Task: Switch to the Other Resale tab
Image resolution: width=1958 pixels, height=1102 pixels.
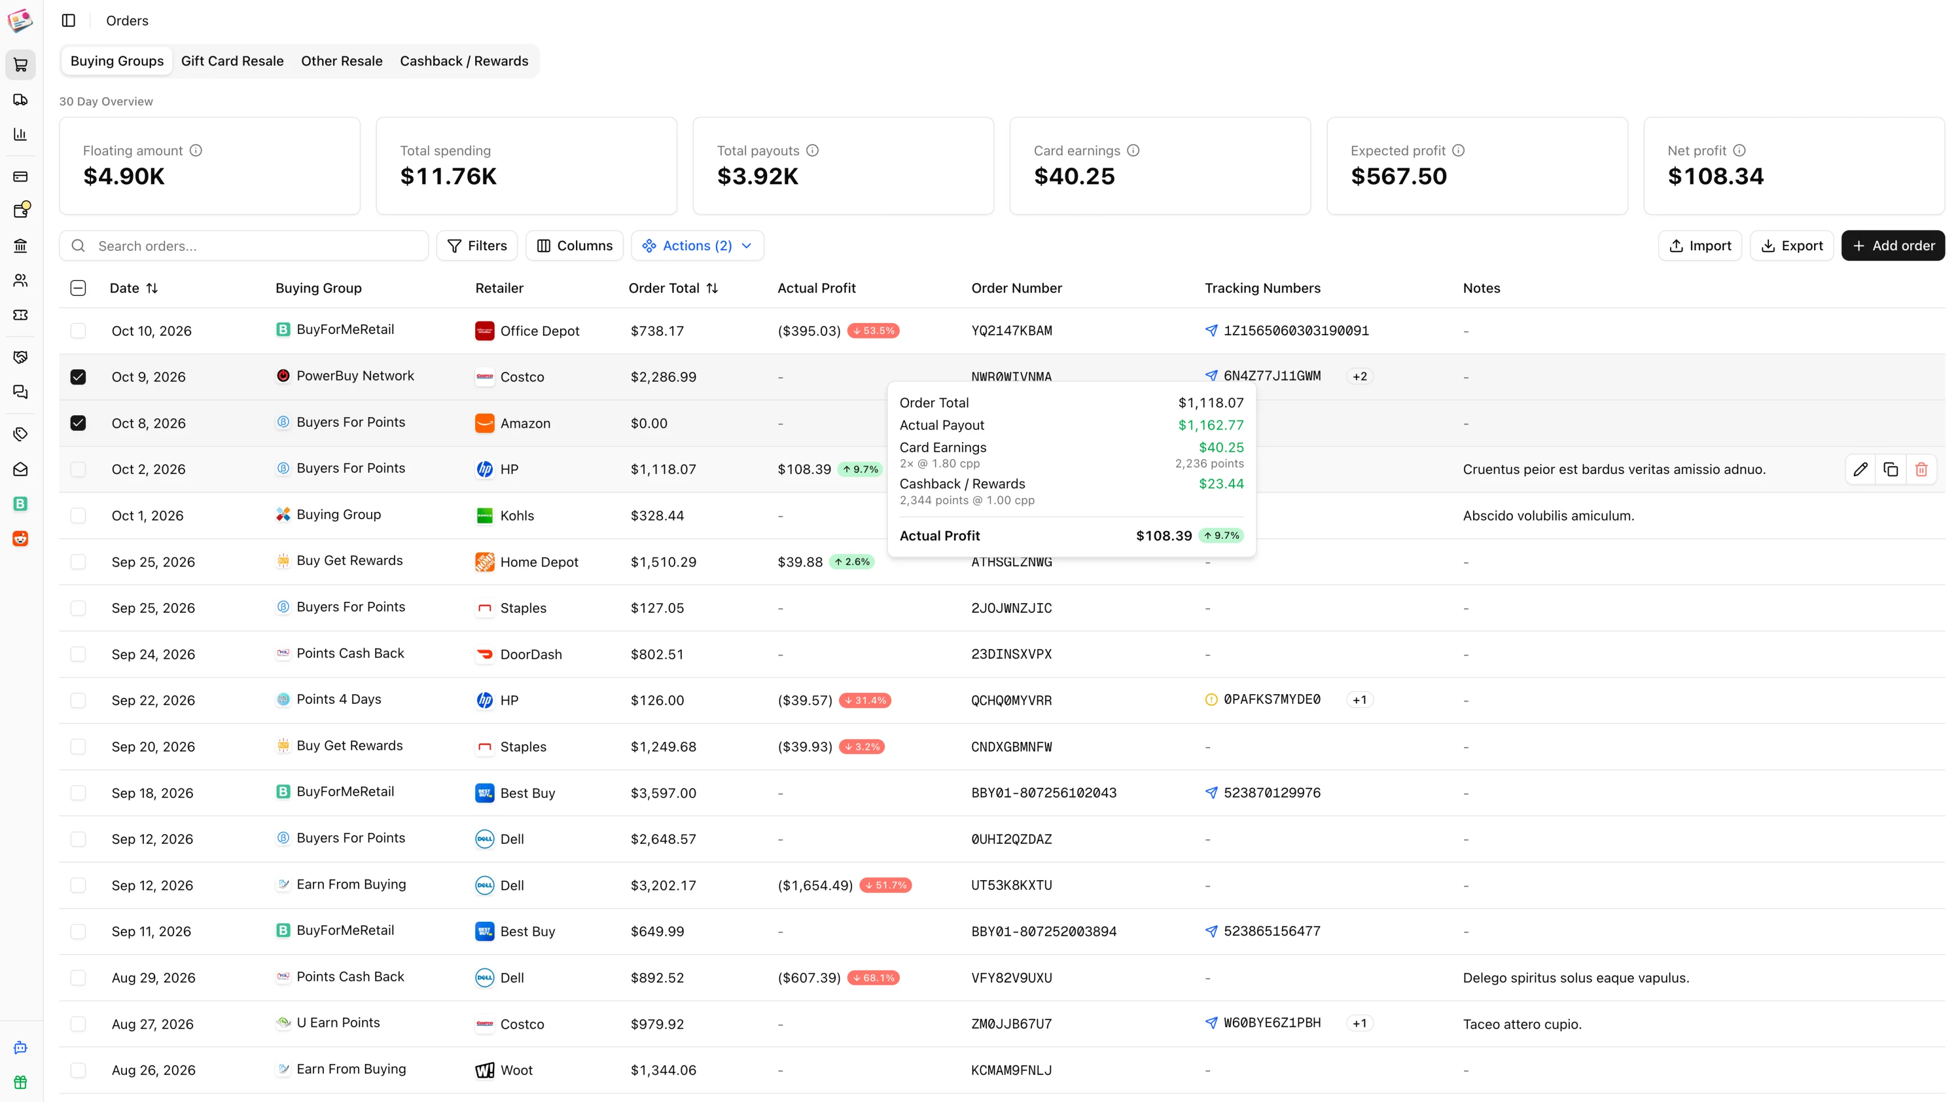Action: pos(342,61)
